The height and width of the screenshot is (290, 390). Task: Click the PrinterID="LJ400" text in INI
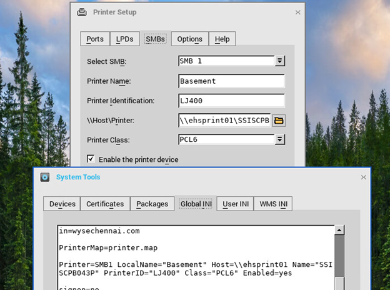click(141, 273)
